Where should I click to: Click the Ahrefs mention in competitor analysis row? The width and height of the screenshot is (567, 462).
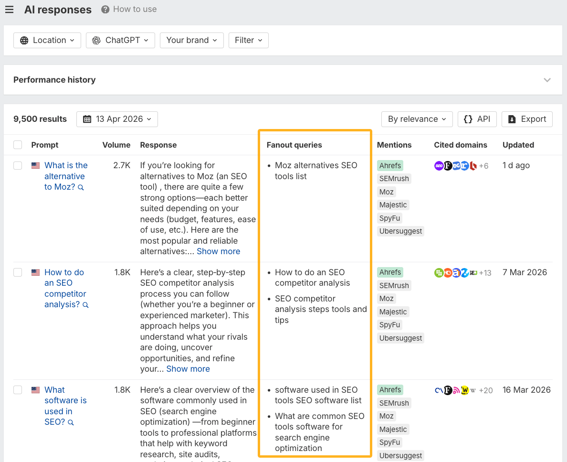point(390,272)
